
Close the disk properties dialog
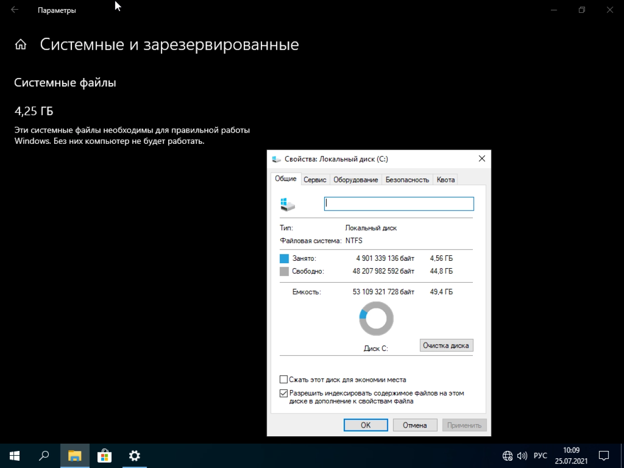(482, 158)
